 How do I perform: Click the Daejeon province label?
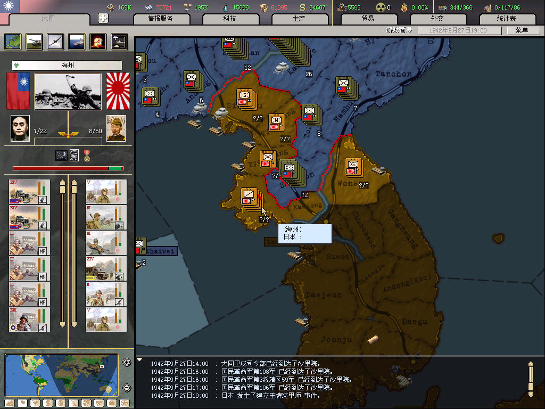[324, 295]
